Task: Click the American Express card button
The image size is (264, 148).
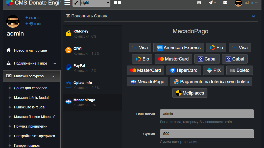Action: (x=178, y=48)
